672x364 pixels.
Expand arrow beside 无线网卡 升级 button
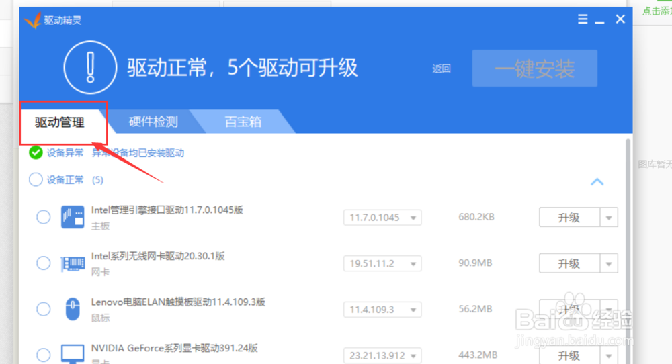(609, 263)
